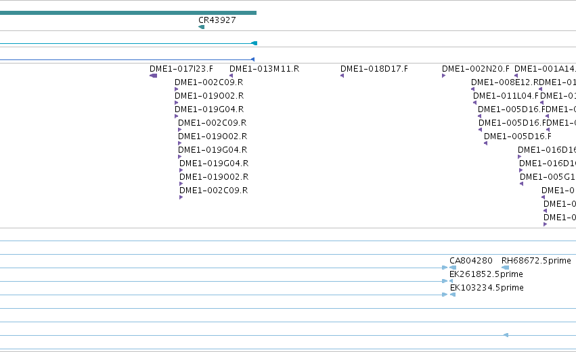
Task: Select the purple arrowhead under DME1-008E12.R
Action: click(472, 89)
